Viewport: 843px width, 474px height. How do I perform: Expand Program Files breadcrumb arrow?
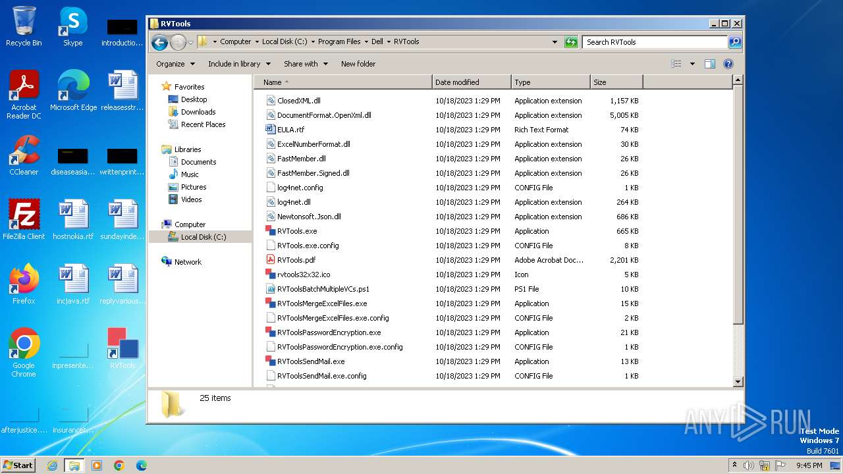pyautogui.click(x=366, y=41)
